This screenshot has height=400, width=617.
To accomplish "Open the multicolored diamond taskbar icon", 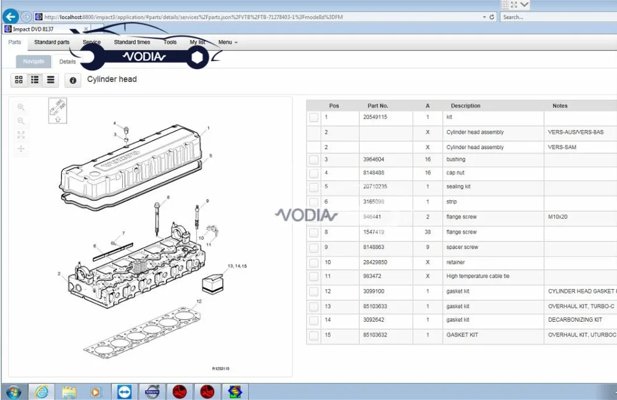I will click(x=235, y=392).
